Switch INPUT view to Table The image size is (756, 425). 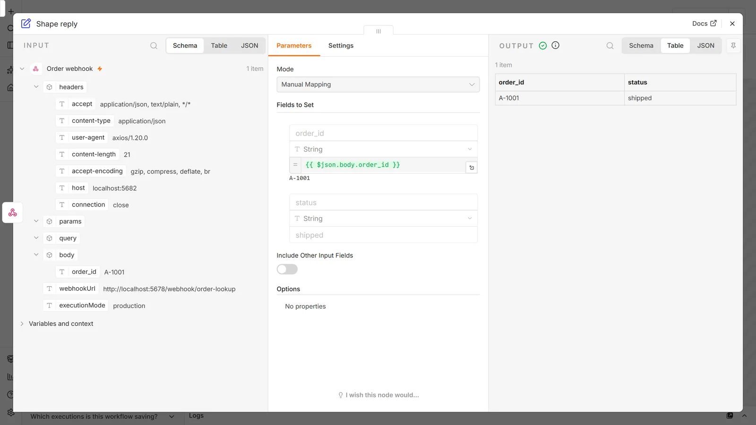(219, 46)
